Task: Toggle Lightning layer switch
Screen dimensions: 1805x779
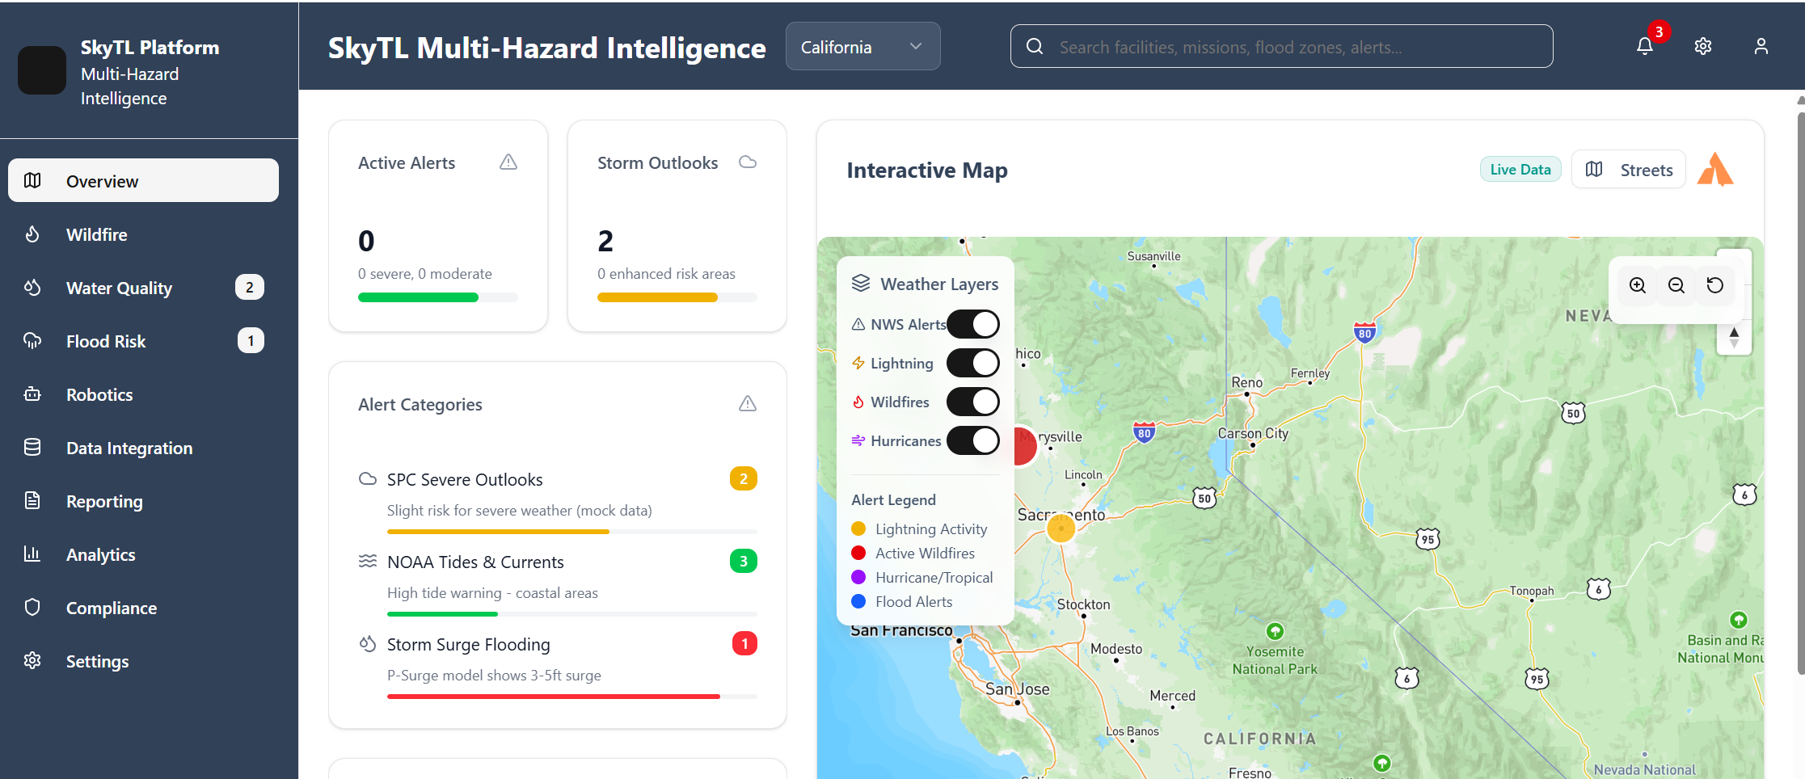Action: 973,363
